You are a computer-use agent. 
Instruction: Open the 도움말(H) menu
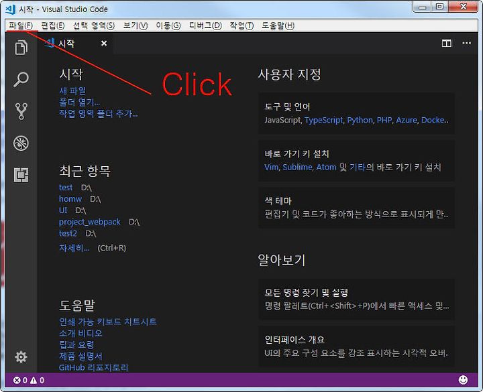pos(278,25)
